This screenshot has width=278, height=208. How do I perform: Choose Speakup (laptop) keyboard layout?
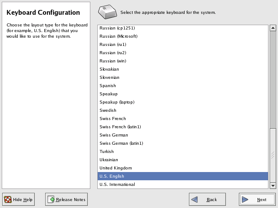coord(117,102)
